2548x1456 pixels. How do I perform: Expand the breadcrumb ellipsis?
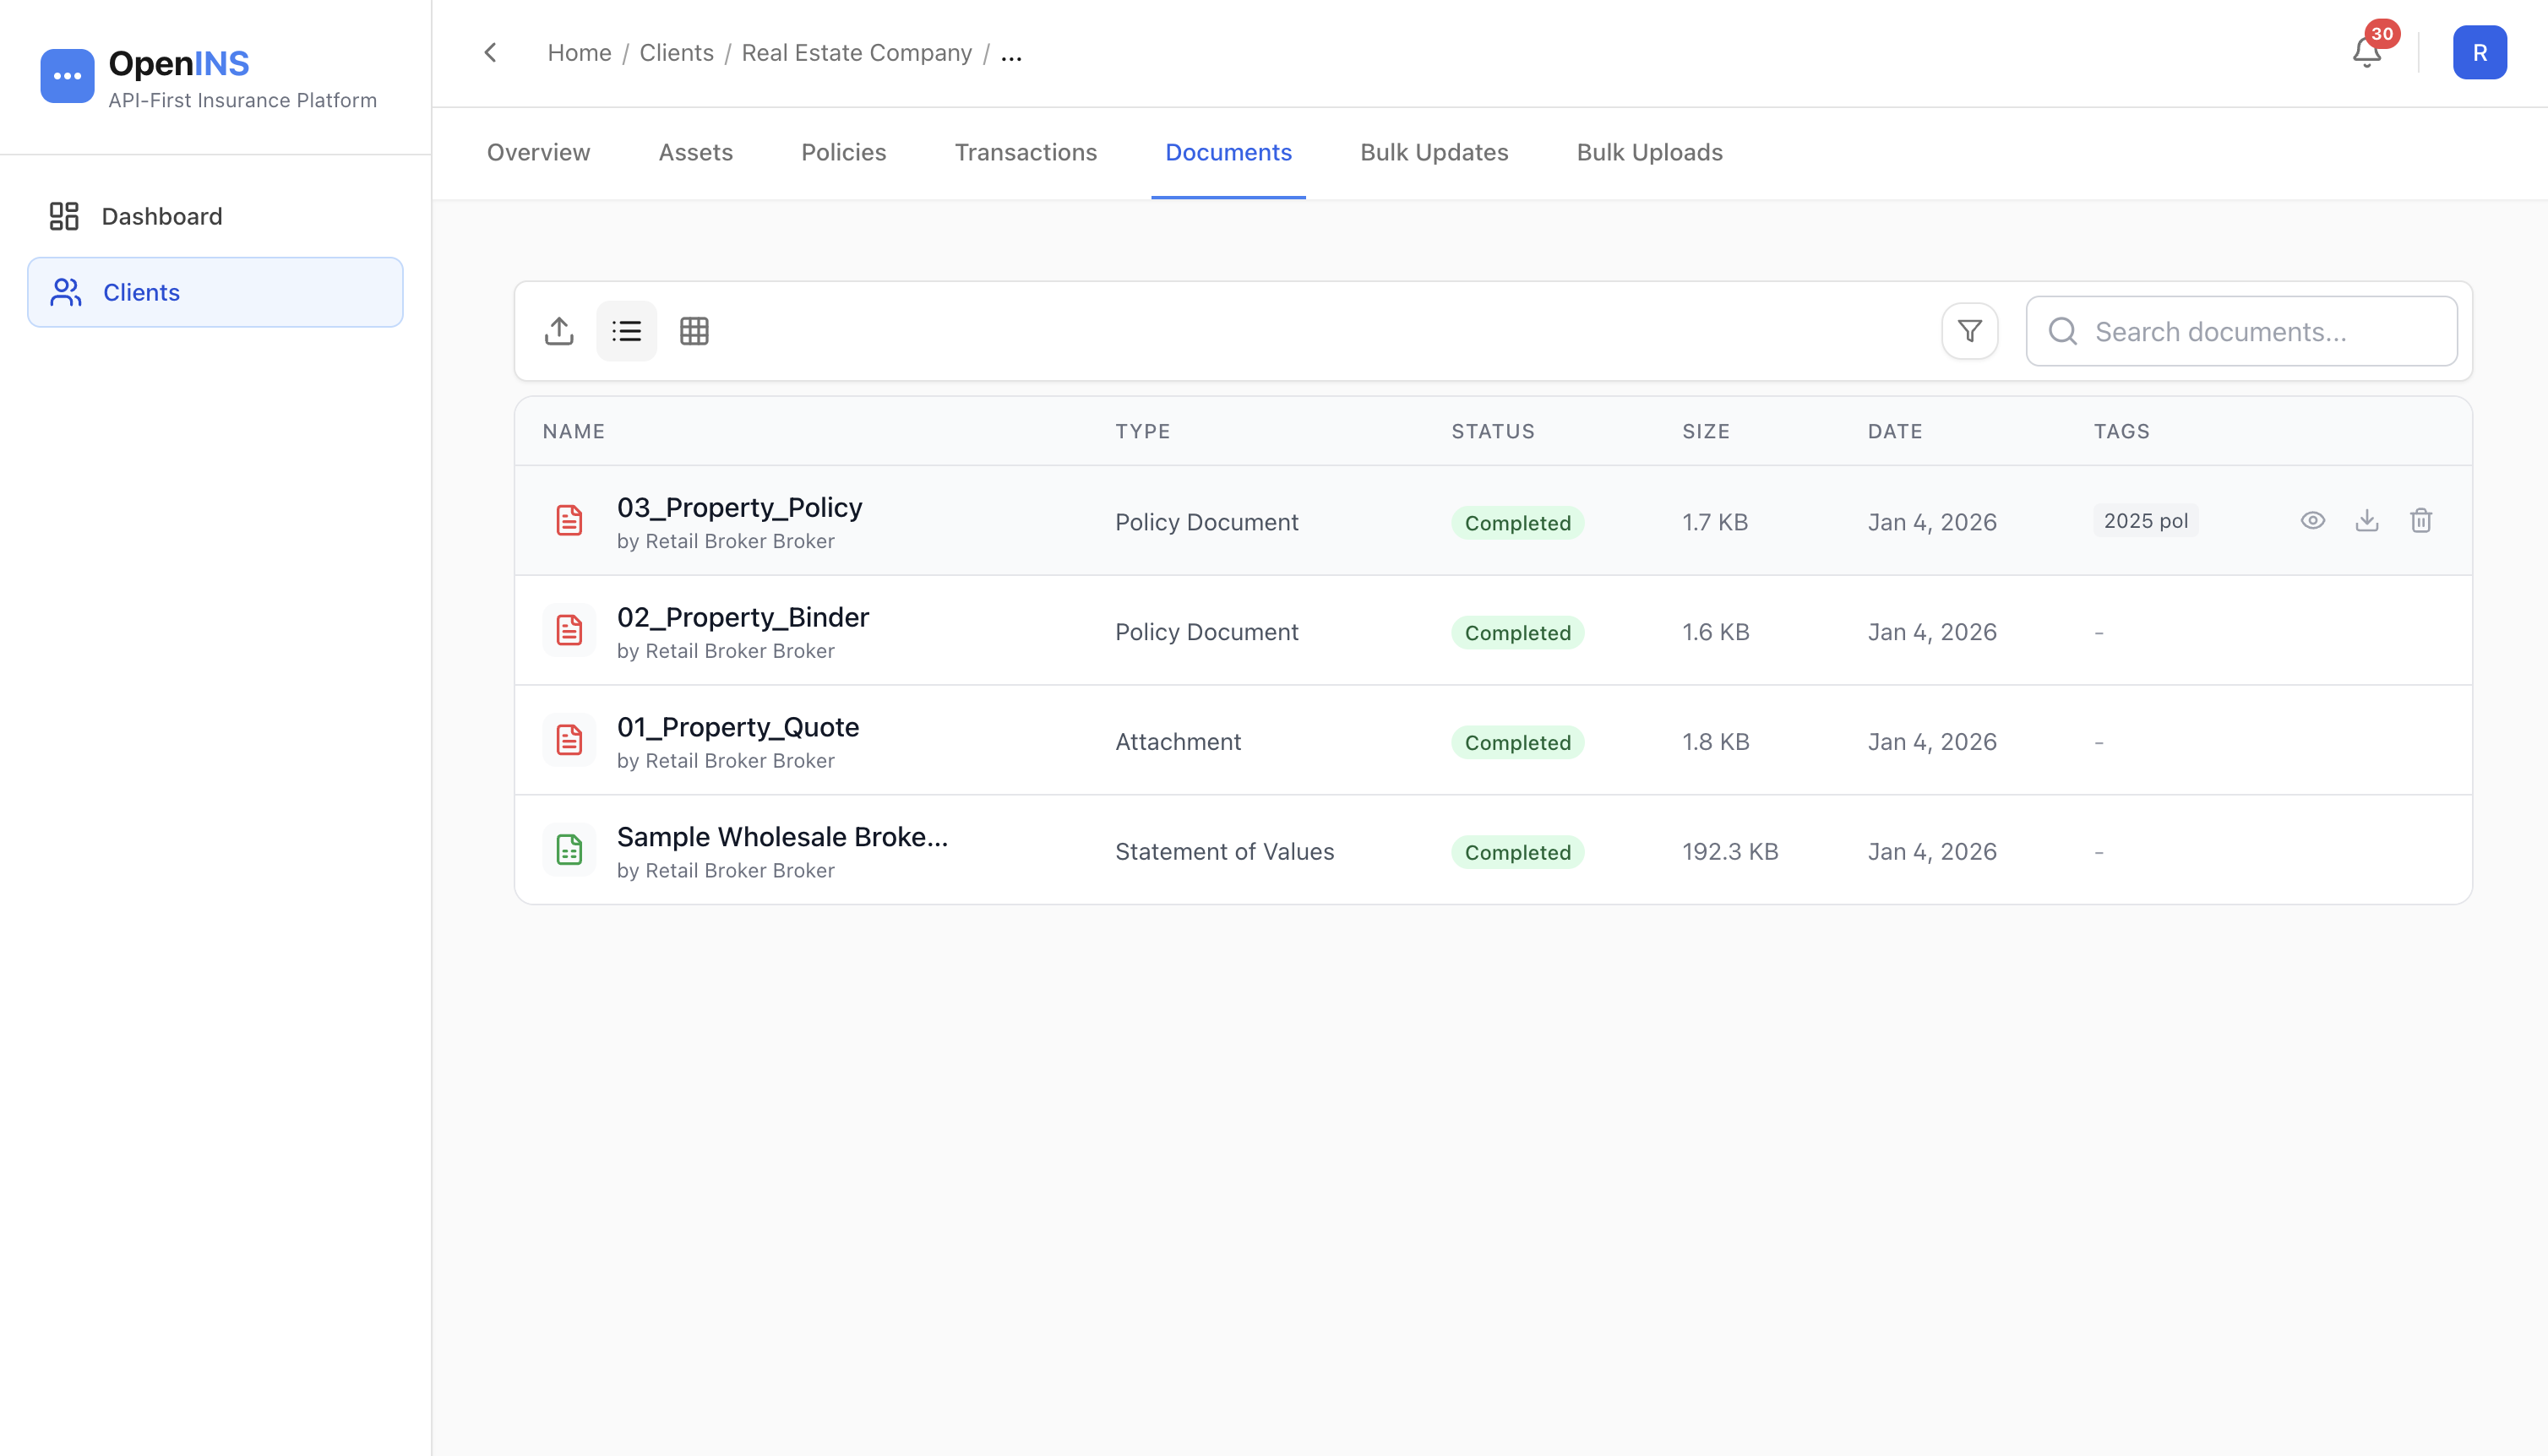click(x=1011, y=54)
